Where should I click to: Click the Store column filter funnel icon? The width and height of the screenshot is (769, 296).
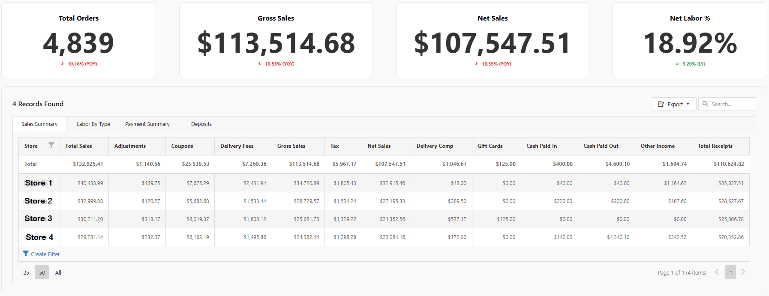(51, 145)
